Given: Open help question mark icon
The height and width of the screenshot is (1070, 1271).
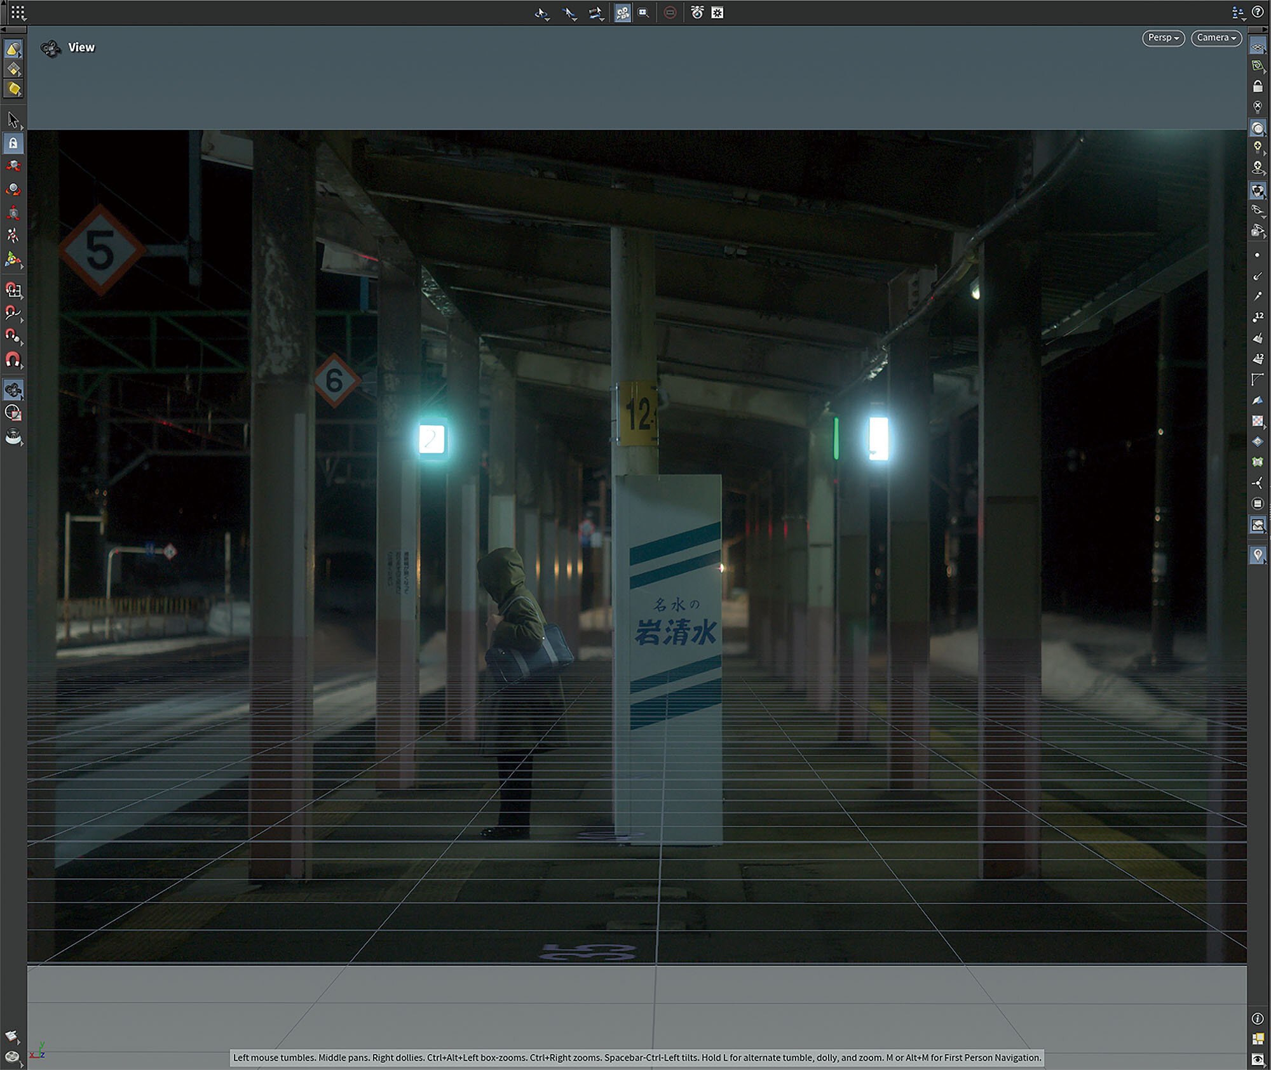Looking at the screenshot, I should coord(1257,12).
